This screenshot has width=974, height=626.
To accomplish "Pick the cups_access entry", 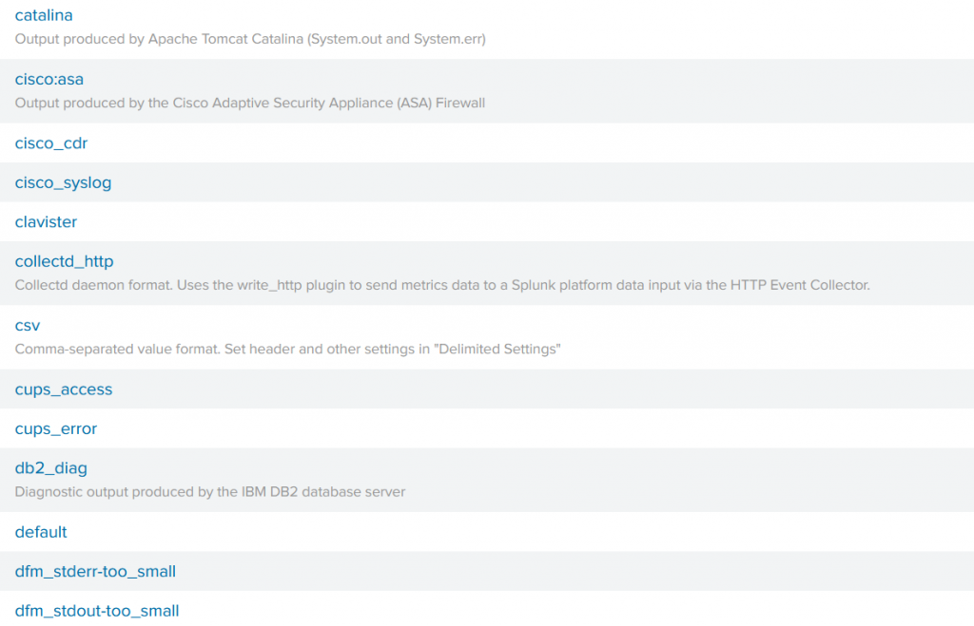I will pyautogui.click(x=64, y=389).
